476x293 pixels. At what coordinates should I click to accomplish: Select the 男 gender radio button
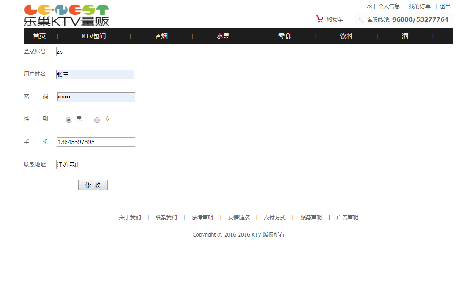(x=69, y=120)
